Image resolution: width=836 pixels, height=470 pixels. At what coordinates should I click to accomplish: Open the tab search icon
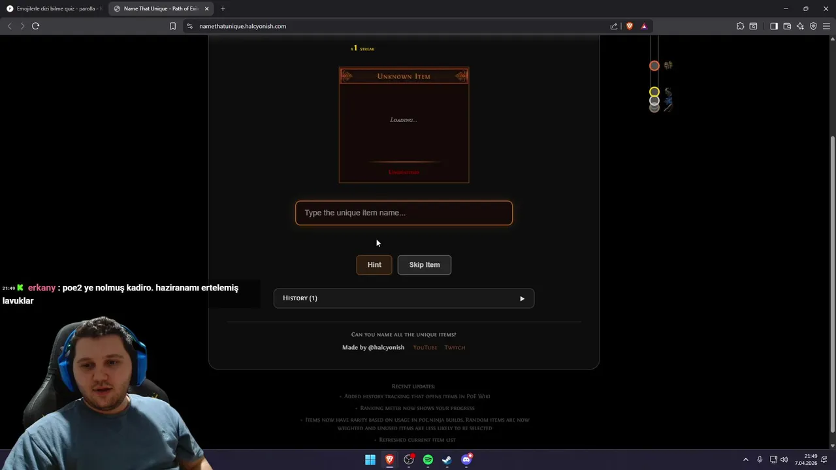pos(753,26)
